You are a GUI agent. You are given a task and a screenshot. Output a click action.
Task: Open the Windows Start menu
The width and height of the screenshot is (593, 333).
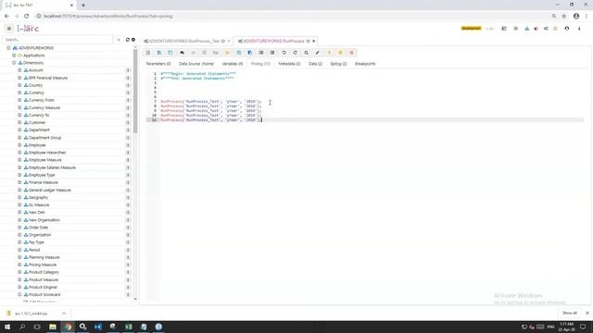7,327
